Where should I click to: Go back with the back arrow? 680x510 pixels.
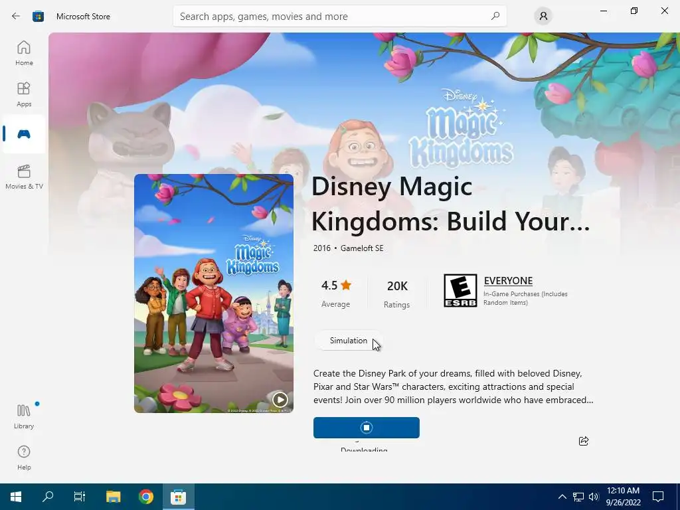point(16,17)
